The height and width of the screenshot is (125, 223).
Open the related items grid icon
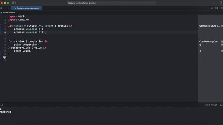click(1, 8)
